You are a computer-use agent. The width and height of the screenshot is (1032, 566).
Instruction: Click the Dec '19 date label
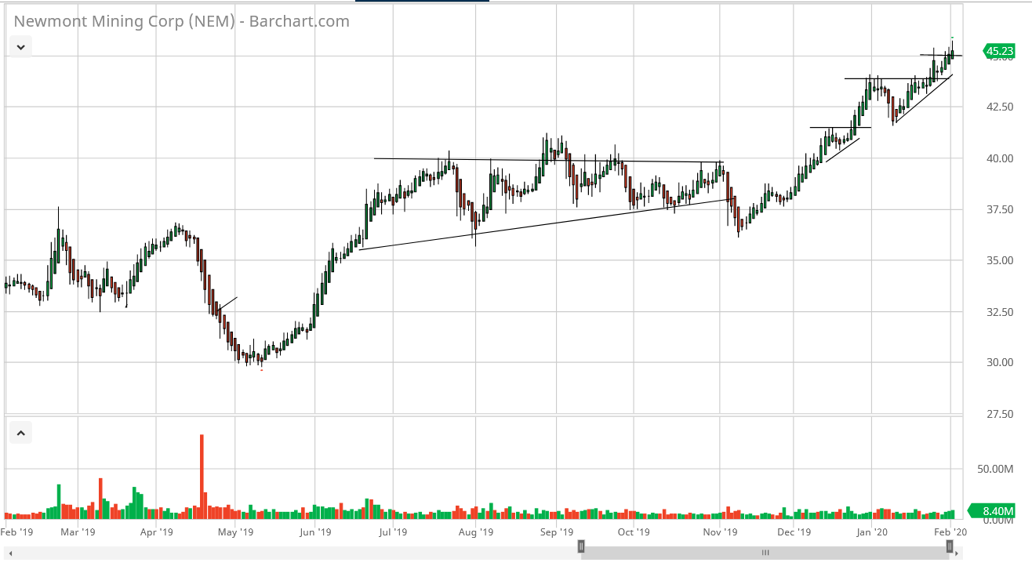coord(794,532)
